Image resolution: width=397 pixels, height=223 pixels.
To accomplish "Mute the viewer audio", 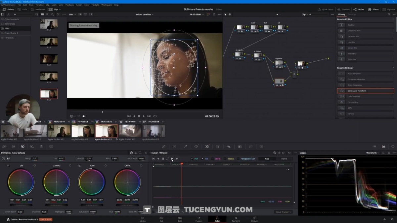I will tap(84, 116).
